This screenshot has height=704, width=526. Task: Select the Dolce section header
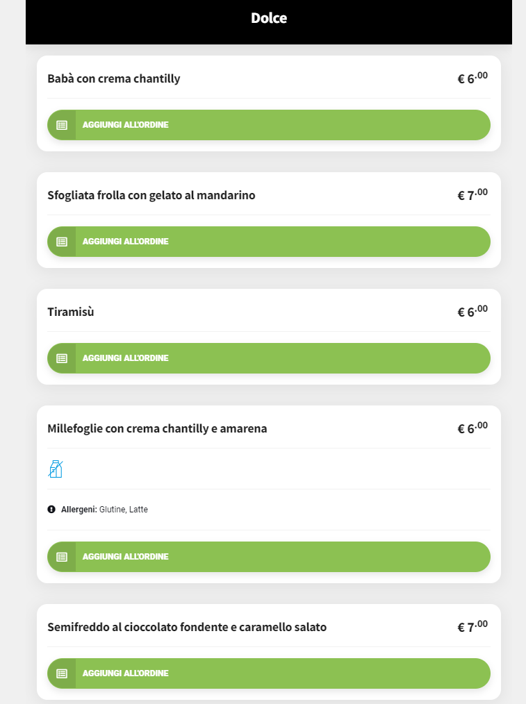pos(269,19)
